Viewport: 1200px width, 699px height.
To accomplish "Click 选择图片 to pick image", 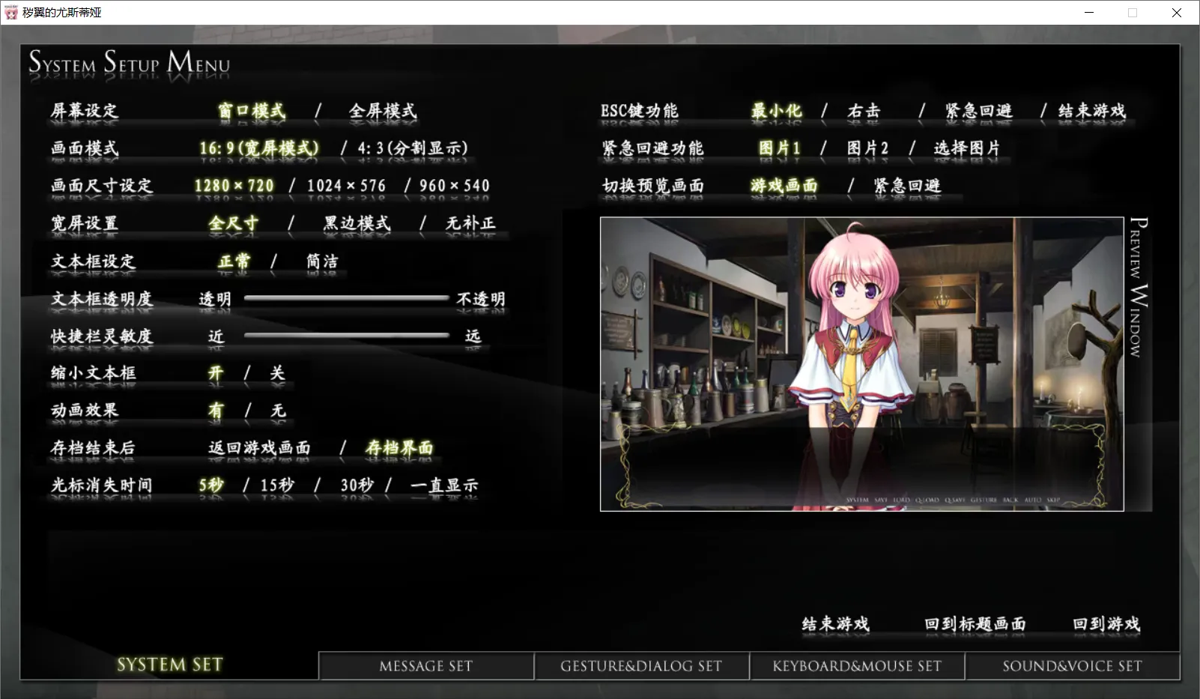I will click(967, 148).
